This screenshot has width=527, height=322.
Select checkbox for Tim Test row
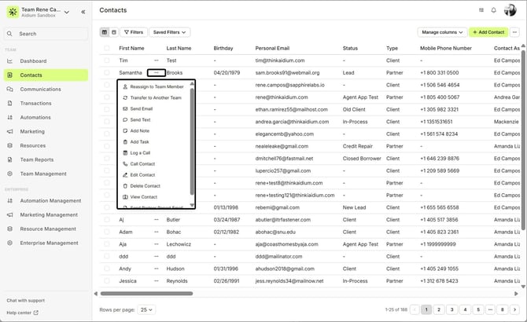pos(107,60)
